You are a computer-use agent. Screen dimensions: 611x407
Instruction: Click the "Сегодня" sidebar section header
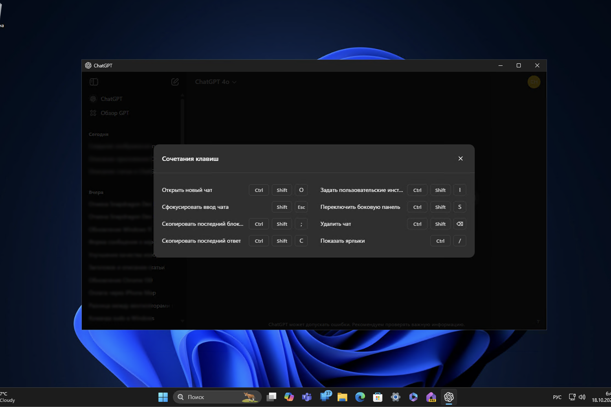tap(99, 134)
